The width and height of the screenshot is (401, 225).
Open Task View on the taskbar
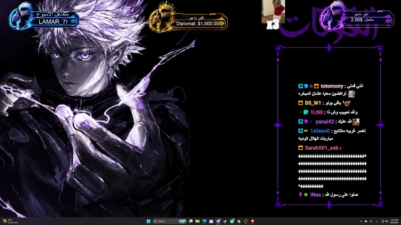191,221
